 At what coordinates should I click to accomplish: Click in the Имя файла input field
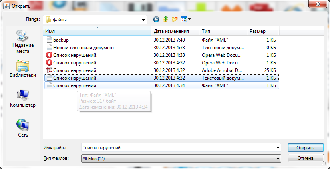pyautogui.click(x=178, y=148)
